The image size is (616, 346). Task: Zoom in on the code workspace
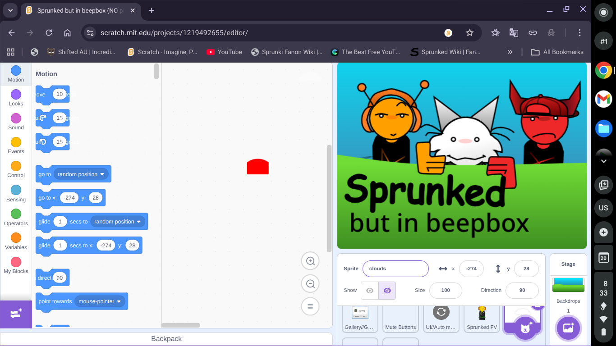pos(310,261)
